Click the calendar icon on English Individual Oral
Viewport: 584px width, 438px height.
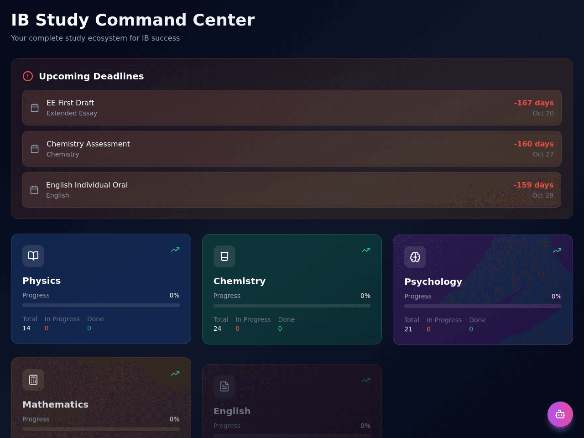[34, 190]
